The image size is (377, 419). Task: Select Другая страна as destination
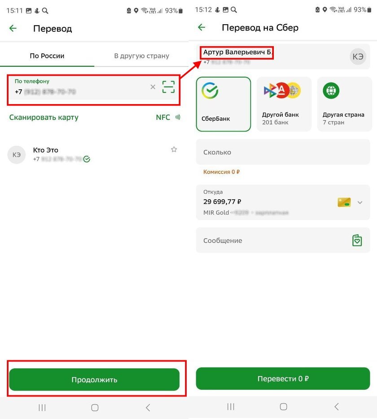click(344, 104)
